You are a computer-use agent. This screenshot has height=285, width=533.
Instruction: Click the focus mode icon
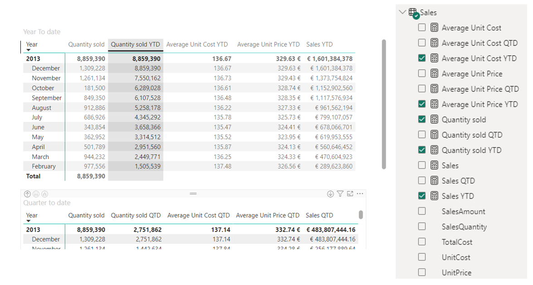click(350, 194)
